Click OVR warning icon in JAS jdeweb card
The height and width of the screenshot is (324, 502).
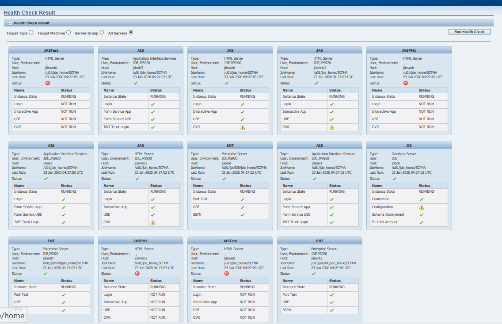click(242, 127)
